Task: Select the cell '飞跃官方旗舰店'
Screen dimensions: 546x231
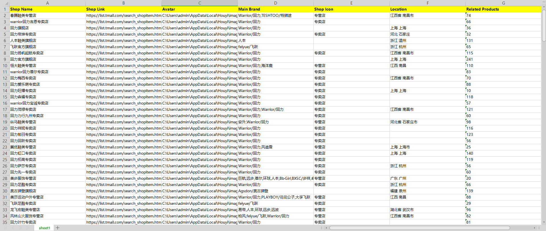Action: (48, 47)
